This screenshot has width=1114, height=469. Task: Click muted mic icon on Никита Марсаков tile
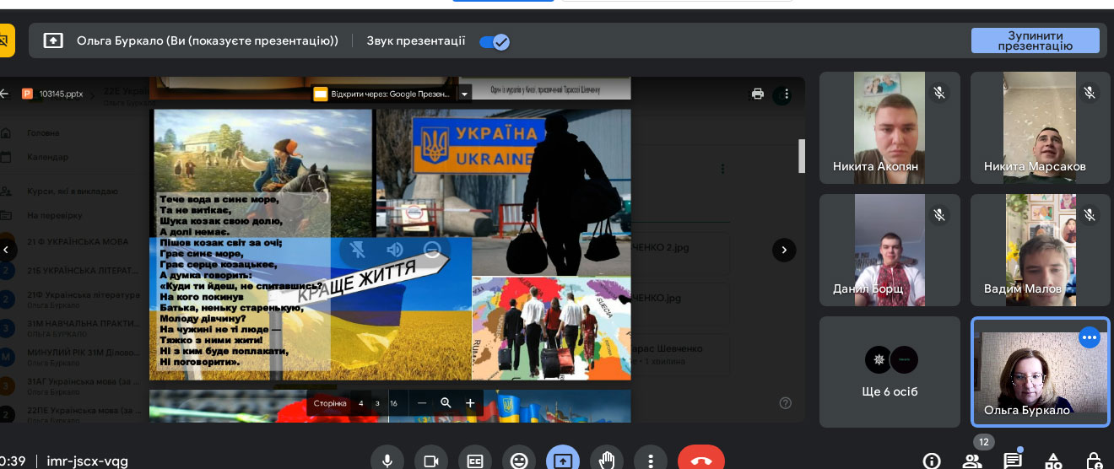1090,93
